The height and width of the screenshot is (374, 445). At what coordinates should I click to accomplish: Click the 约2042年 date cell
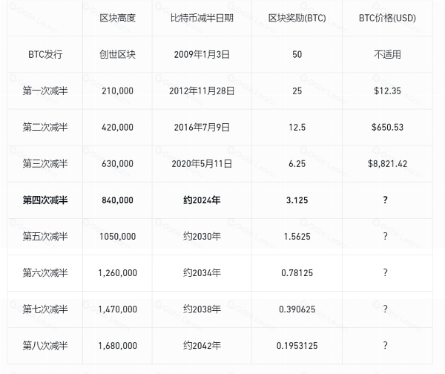(x=202, y=345)
